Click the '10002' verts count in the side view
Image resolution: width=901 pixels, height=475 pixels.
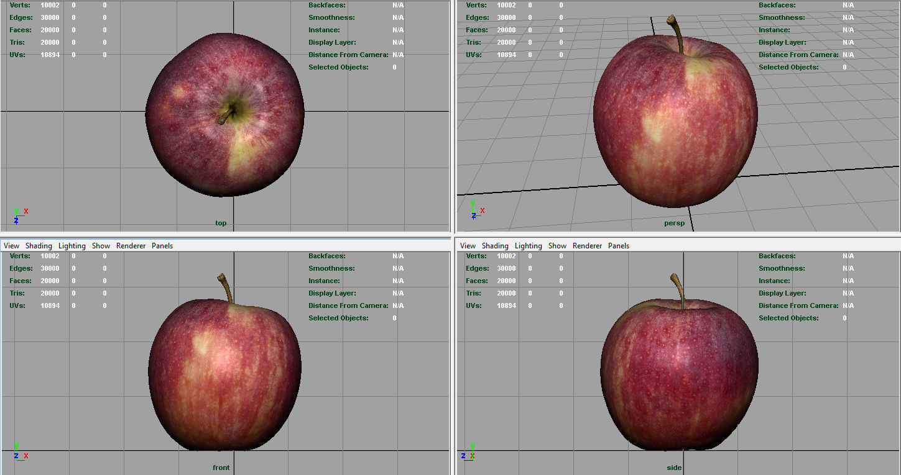tap(506, 256)
